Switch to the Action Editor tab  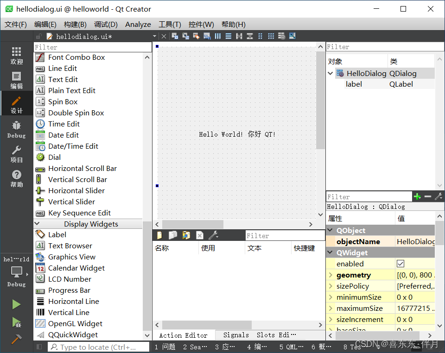[184, 335]
